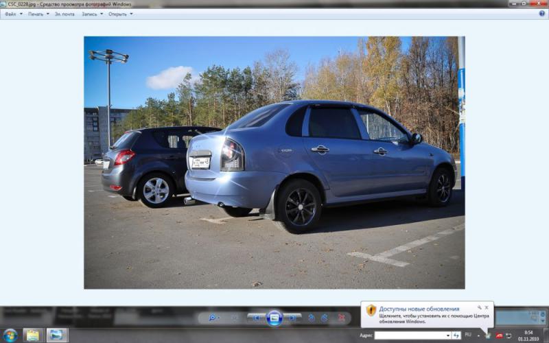Open Windows Explorer from the taskbar
Viewport: 549px width, 343px height.
pos(33,335)
